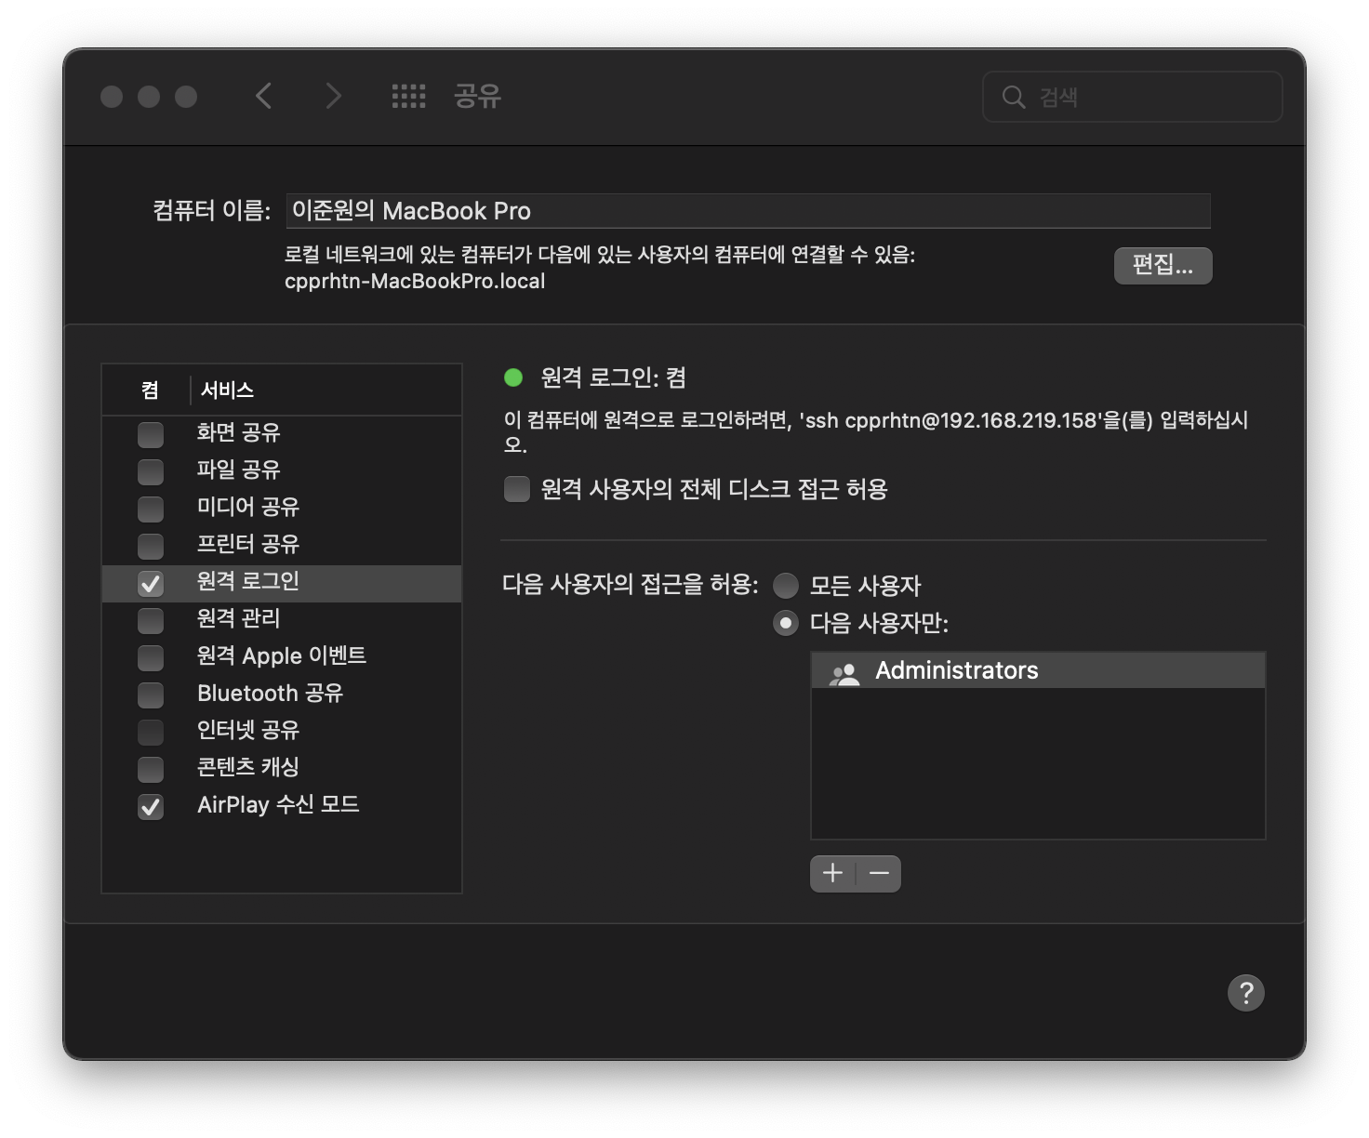Enable Bluetooth 공유 checkbox
This screenshot has height=1138, width=1369.
click(151, 695)
